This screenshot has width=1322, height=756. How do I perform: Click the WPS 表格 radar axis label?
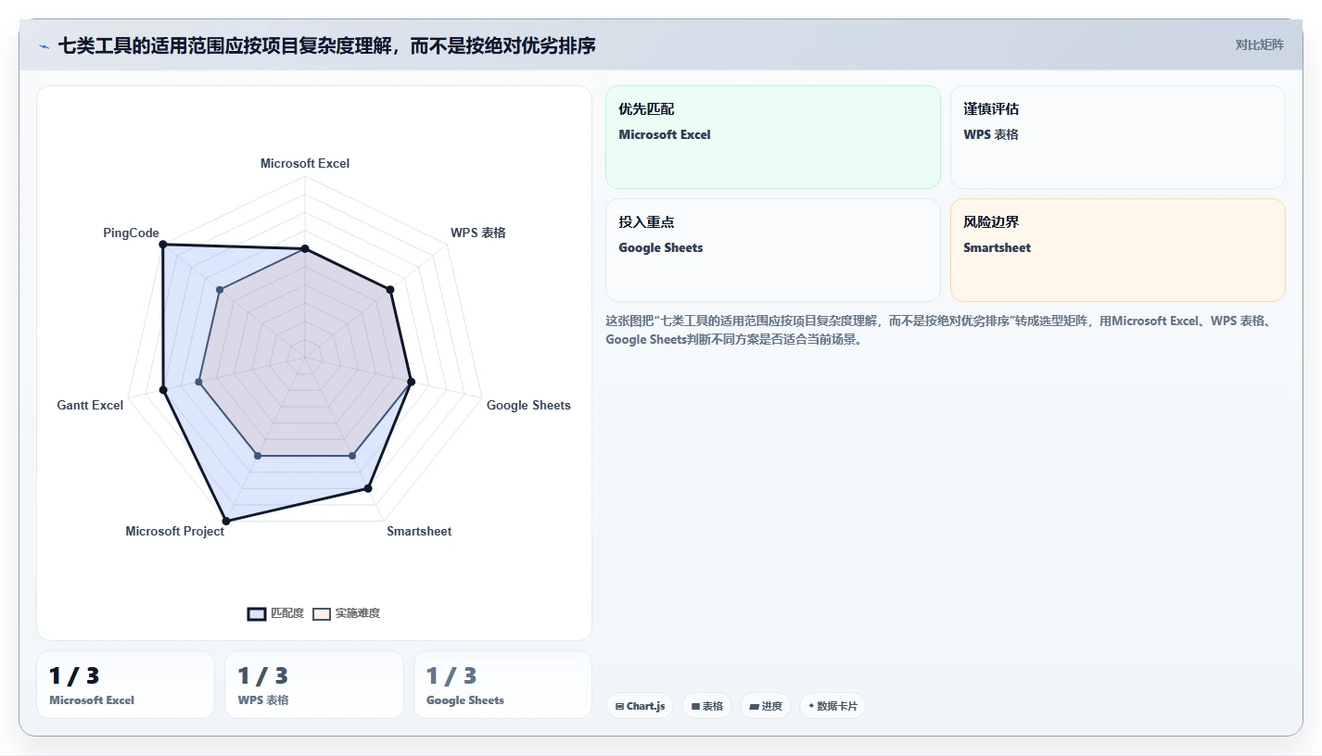[478, 233]
